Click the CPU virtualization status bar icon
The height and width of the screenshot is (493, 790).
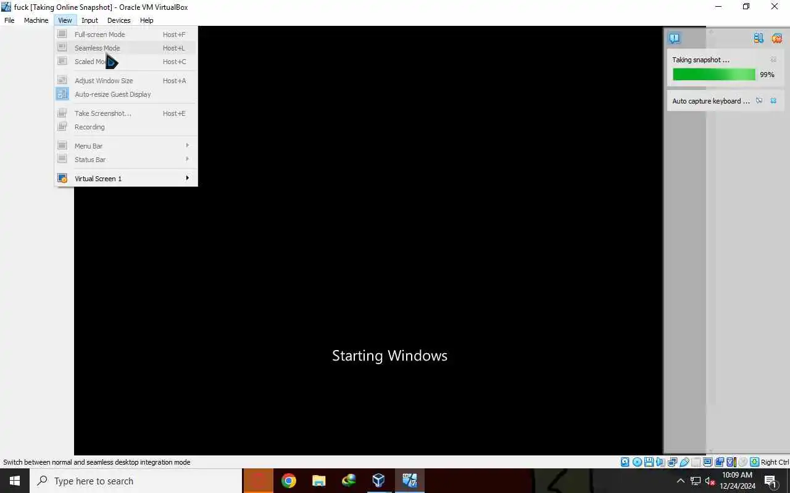(x=731, y=462)
